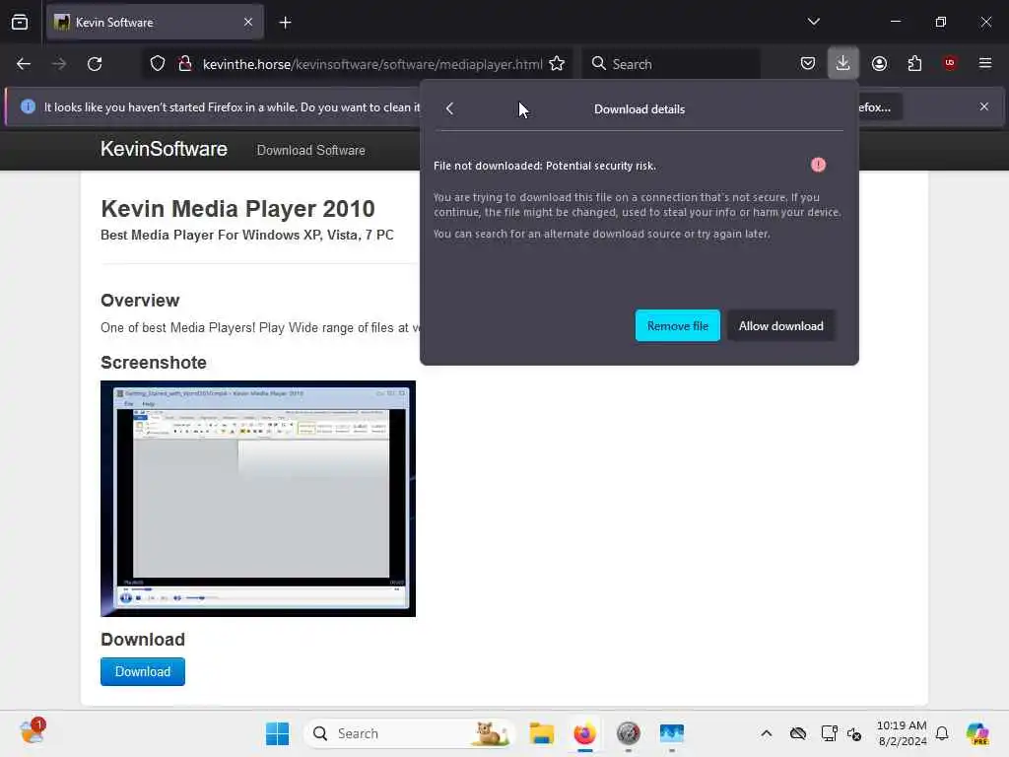
Task: Open the round gauge taskbar app
Action: [628, 733]
